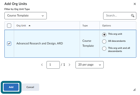140x95 pixels.
Task: Choose 'This org unit and all descendants'
Action: [104, 49]
